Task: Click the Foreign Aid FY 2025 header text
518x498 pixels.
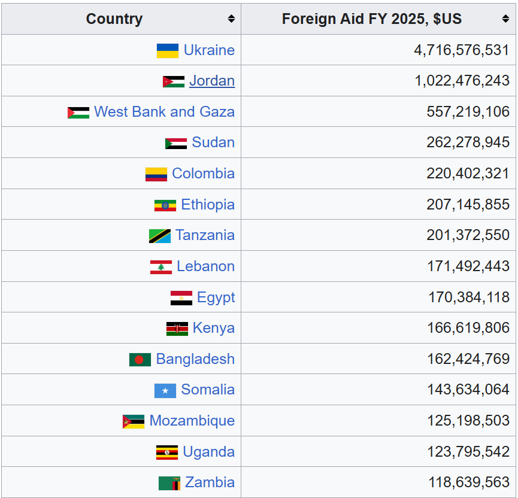Action: pyautogui.click(x=372, y=19)
